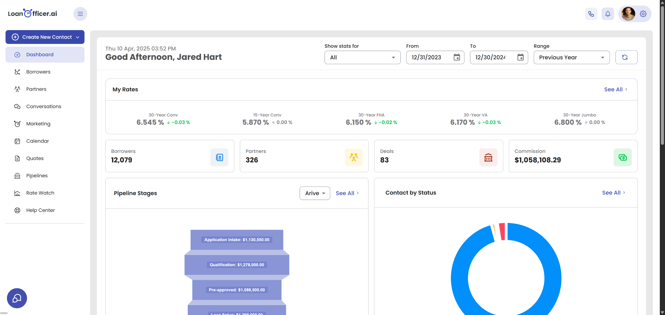Expand the Arive pipeline dropdown
This screenshot has width=665, height=315.
[315, 193]
